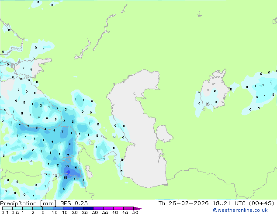Click the date 'Th 26-02-2026' text
This screenshot has height=214, width=277.
[x=184, y=204]
